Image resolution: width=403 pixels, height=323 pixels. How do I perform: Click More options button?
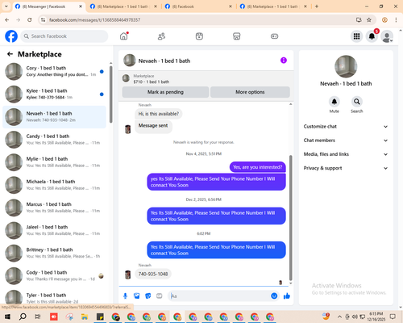250,92
